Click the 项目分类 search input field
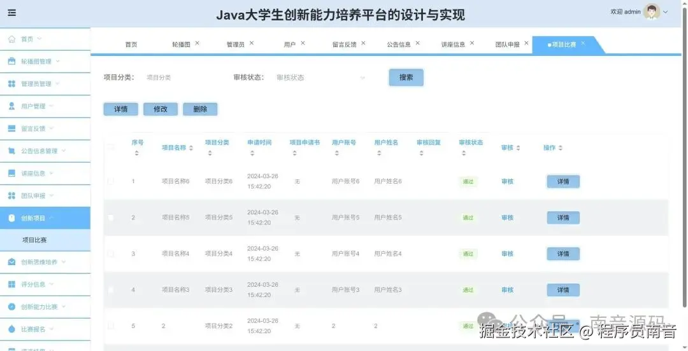 coord(182,78)
